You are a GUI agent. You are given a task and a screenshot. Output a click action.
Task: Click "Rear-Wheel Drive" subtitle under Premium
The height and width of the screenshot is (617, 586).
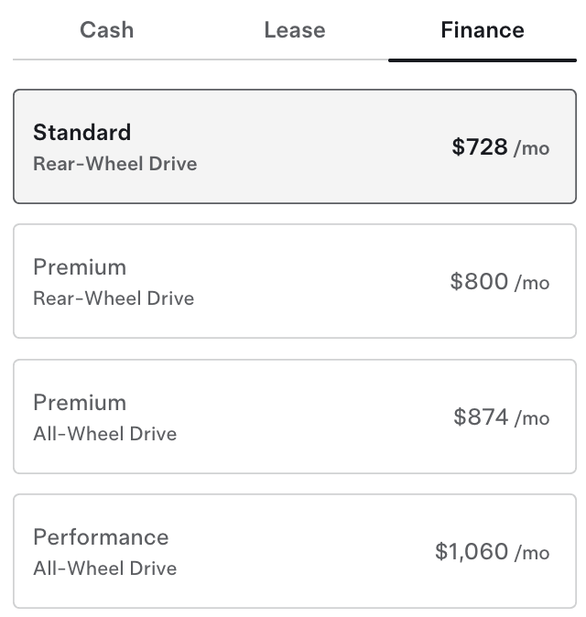point(114,298)
